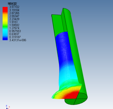Click the maximum legend value 3.51102

pos(14,7)
